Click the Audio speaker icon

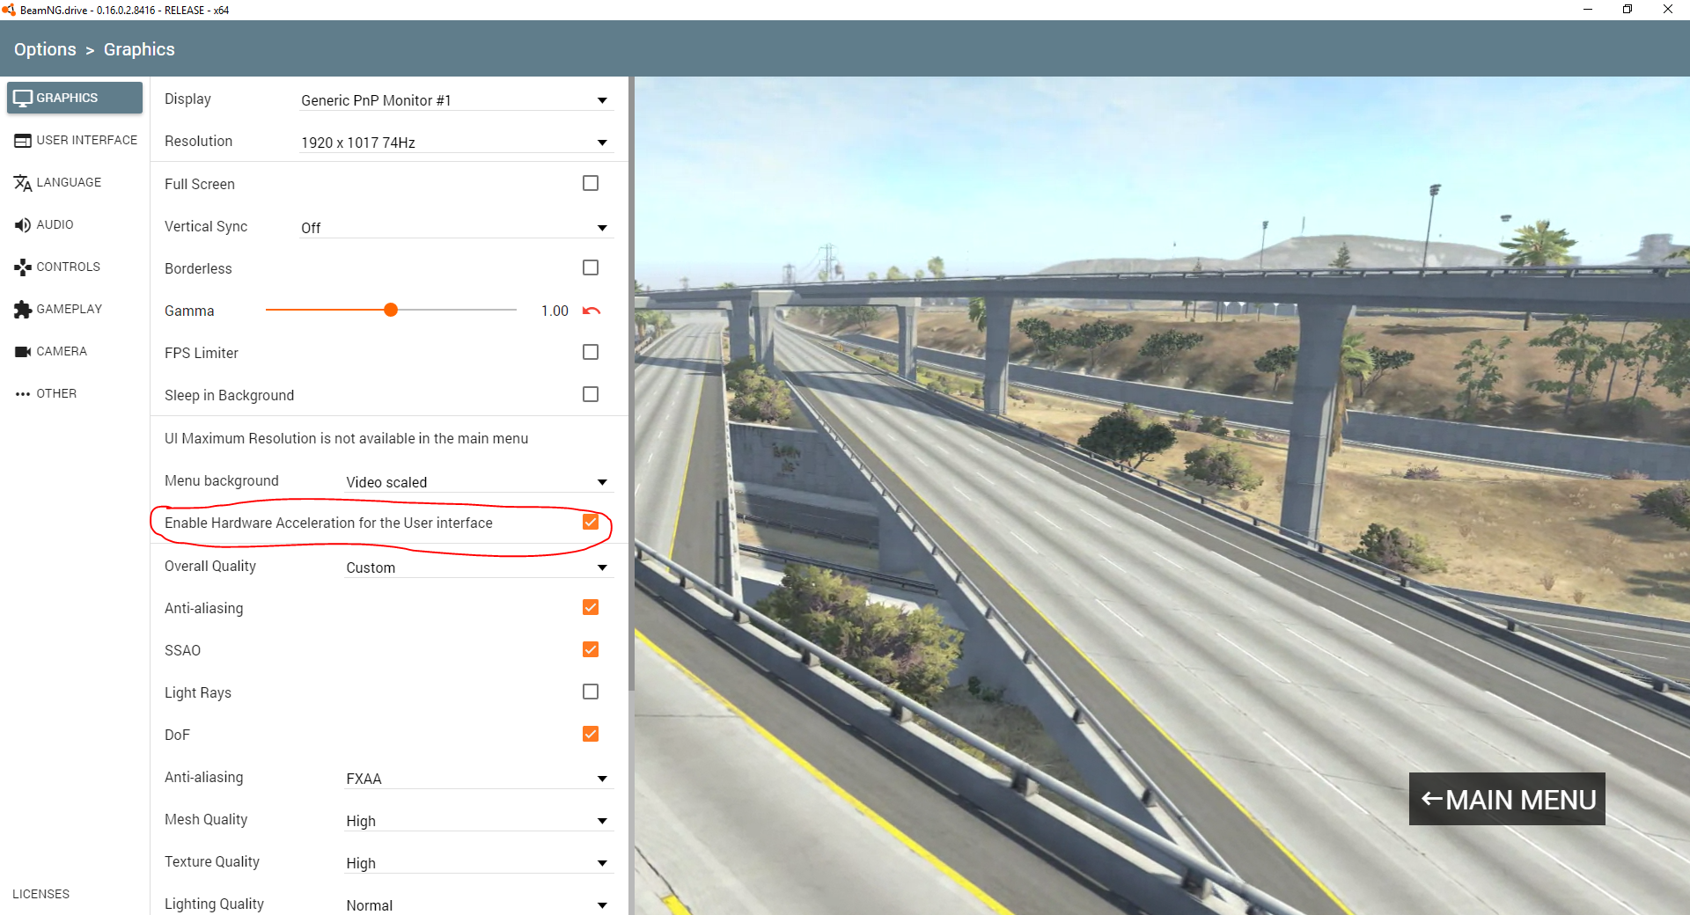[x=23, y=225]
